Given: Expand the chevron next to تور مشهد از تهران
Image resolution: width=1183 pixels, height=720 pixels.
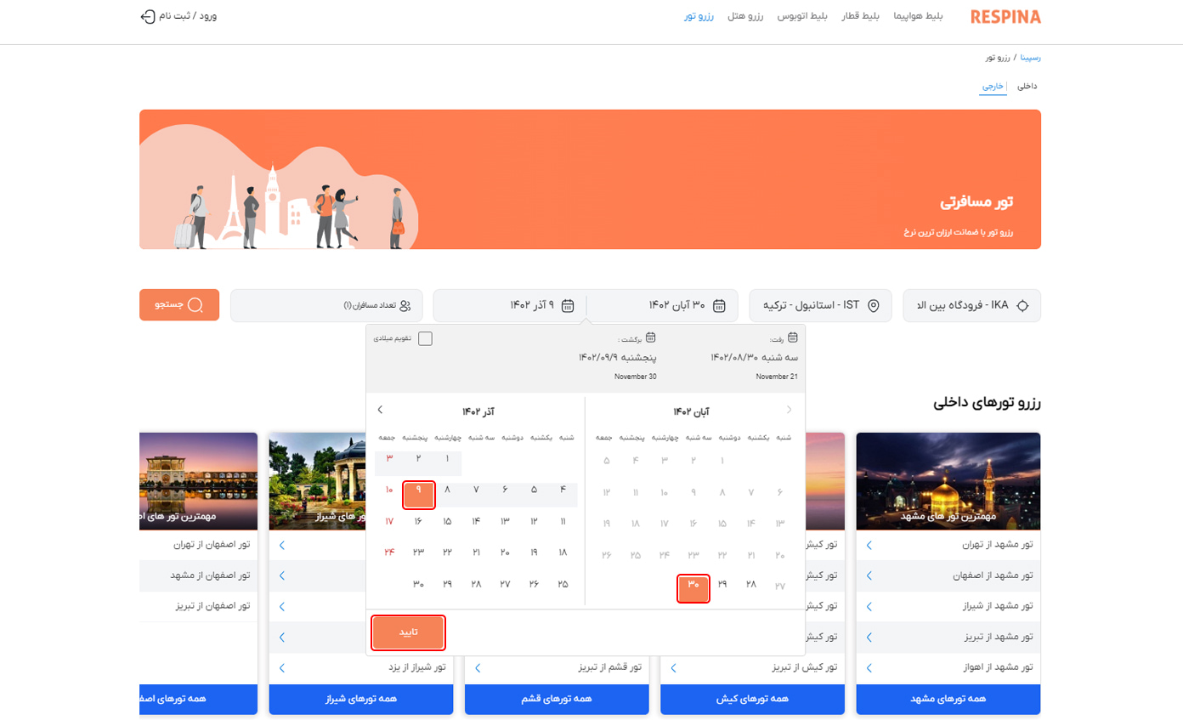Looking at the screenshot, I should click(x=868, y=545).
